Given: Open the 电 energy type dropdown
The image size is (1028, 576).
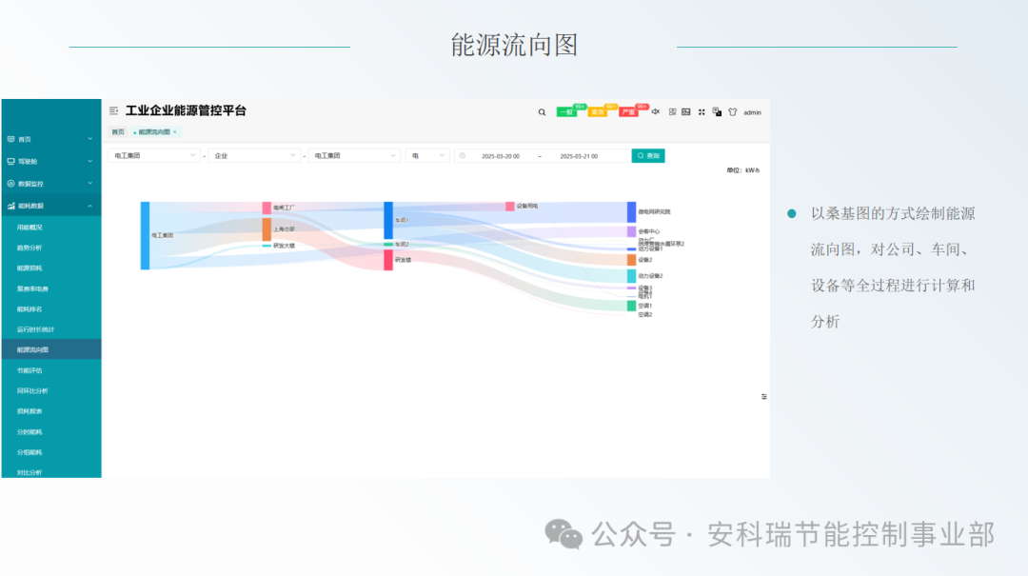Looking at the screenshot, I should [426, 156].
